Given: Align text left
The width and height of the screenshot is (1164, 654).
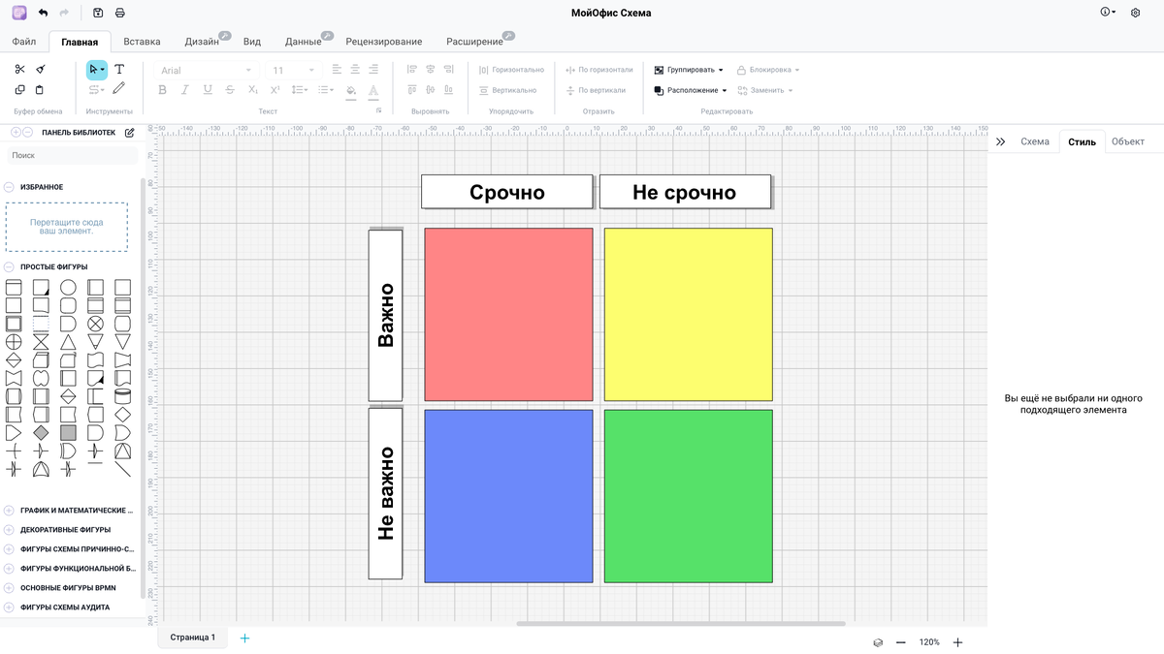Looking at the screenshot, I should coord(337,70).
